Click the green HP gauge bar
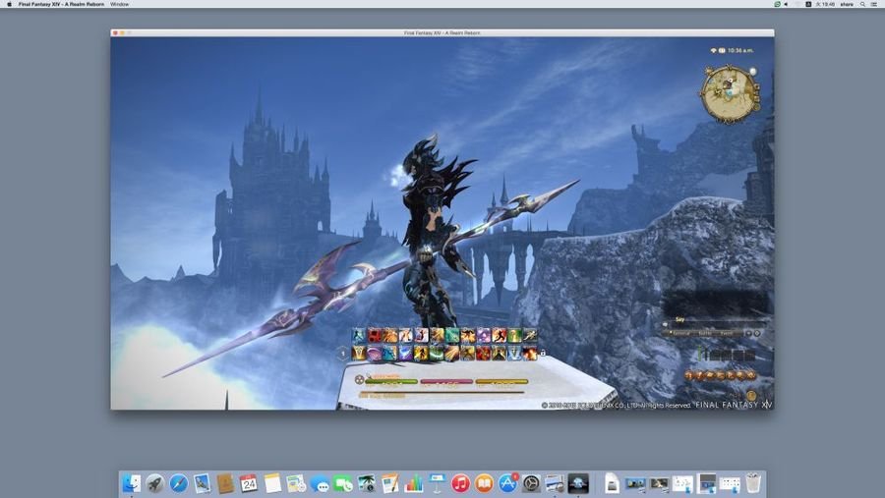The image size is (885, 498). tap(390, 382)
